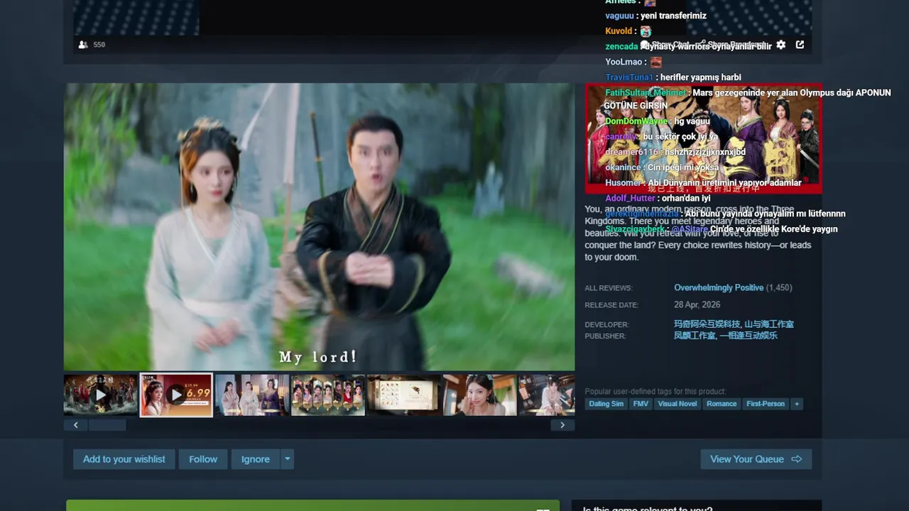Click chat username TravisTuna1

point(629,77)
